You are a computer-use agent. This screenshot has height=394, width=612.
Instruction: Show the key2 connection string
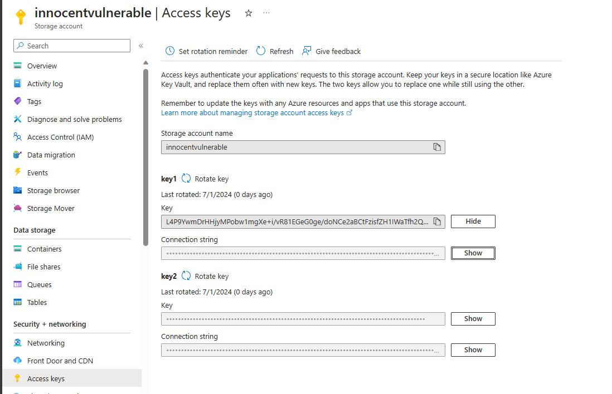point(473,350)
